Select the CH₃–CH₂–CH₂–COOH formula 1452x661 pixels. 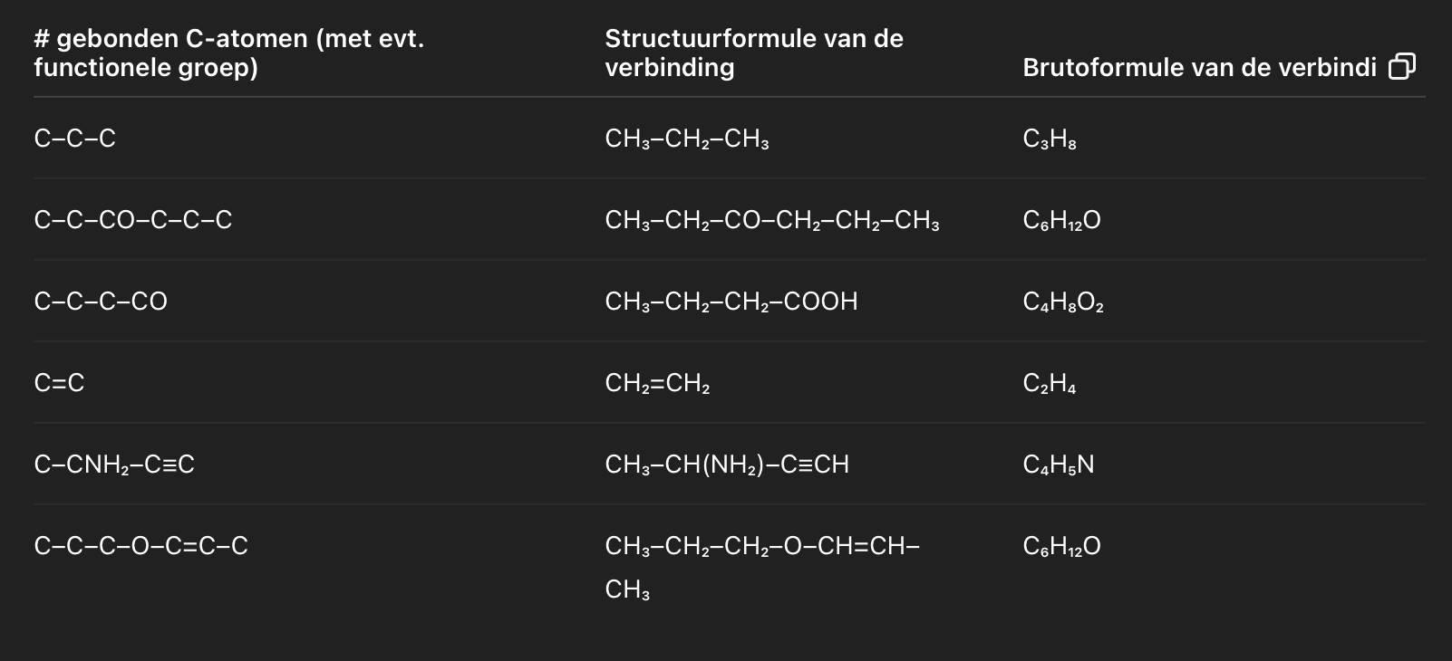731,302
